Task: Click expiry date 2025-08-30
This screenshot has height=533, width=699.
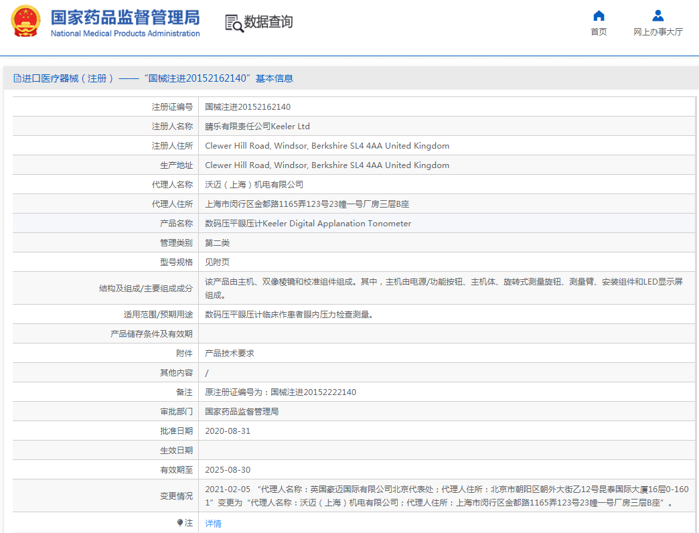Action: pyautogui.click(x=228, y=469)
